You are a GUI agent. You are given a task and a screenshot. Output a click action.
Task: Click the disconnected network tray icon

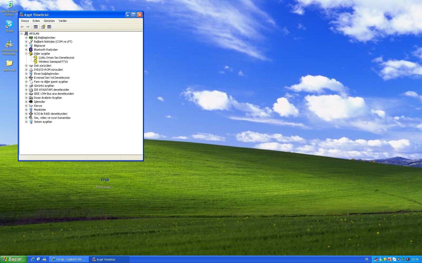pos(376,259)
